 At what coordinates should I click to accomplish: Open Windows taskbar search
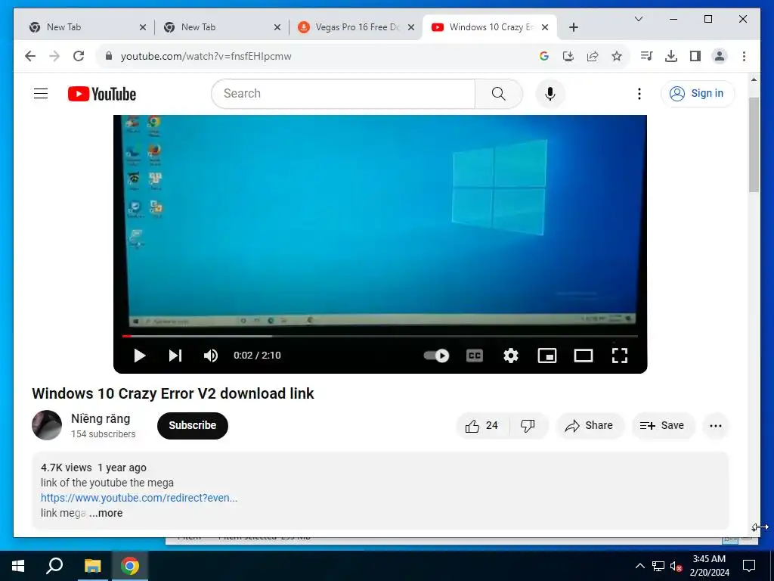[x=54, y=566]
